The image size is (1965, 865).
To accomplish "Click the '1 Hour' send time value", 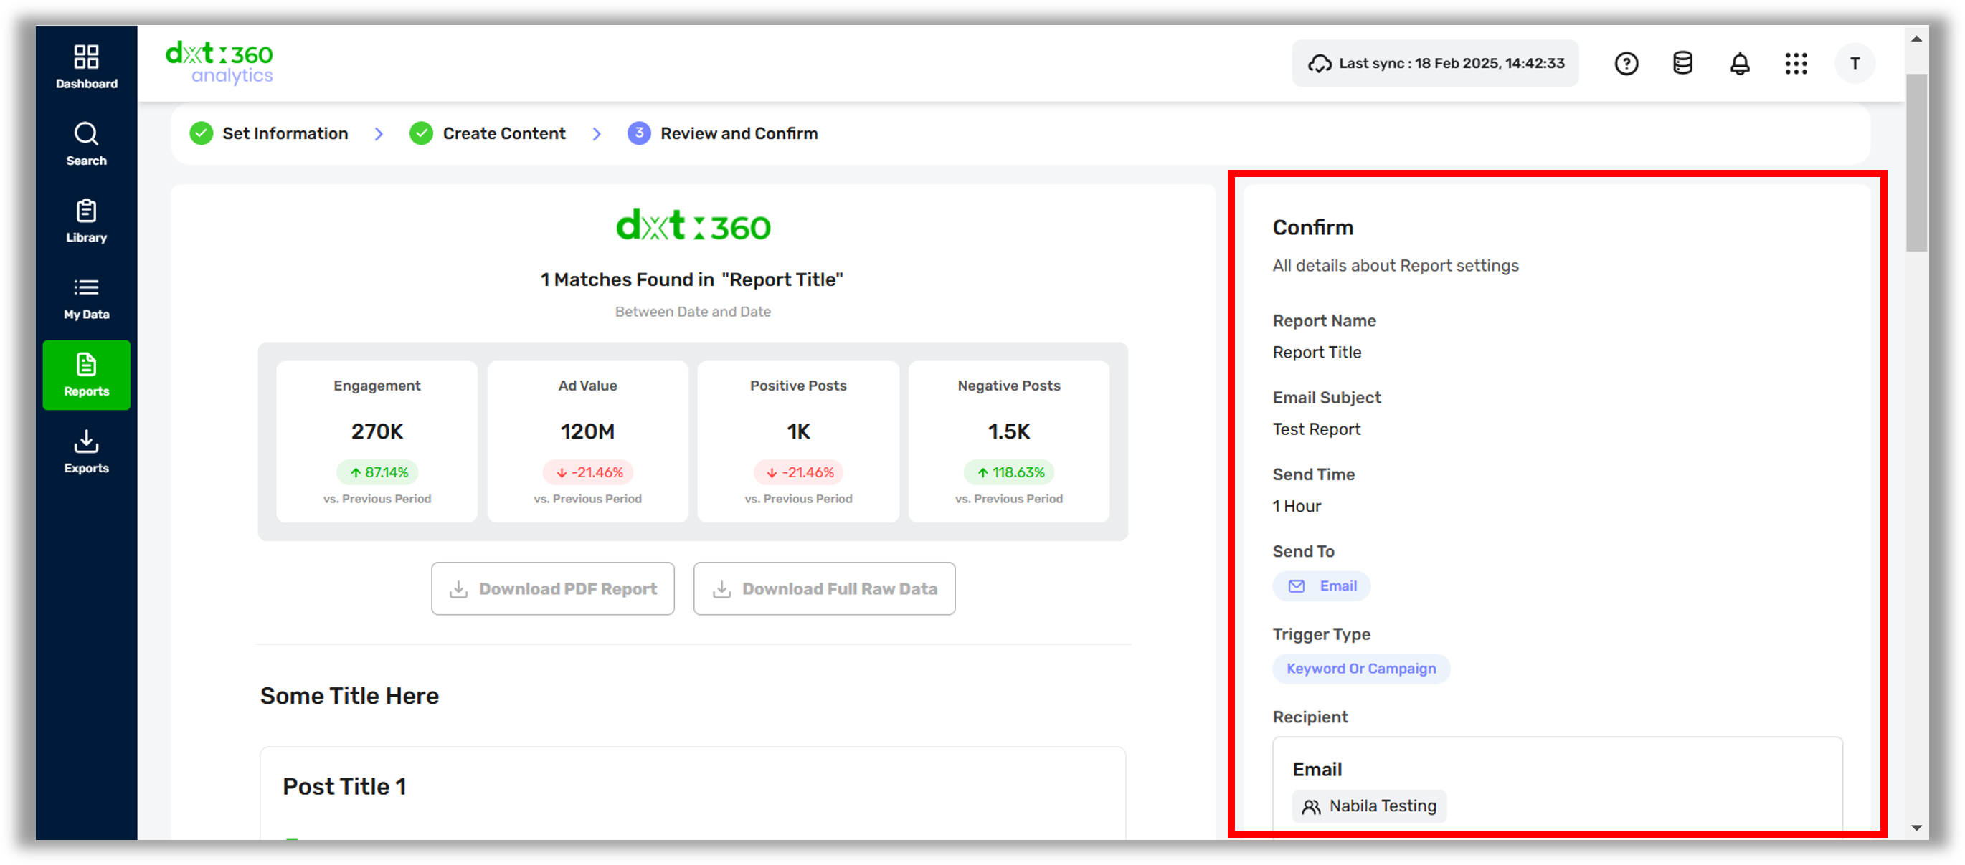I will coord(1296,506).
